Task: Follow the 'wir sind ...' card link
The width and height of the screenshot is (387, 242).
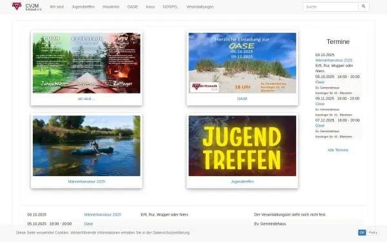Action: 86,99
